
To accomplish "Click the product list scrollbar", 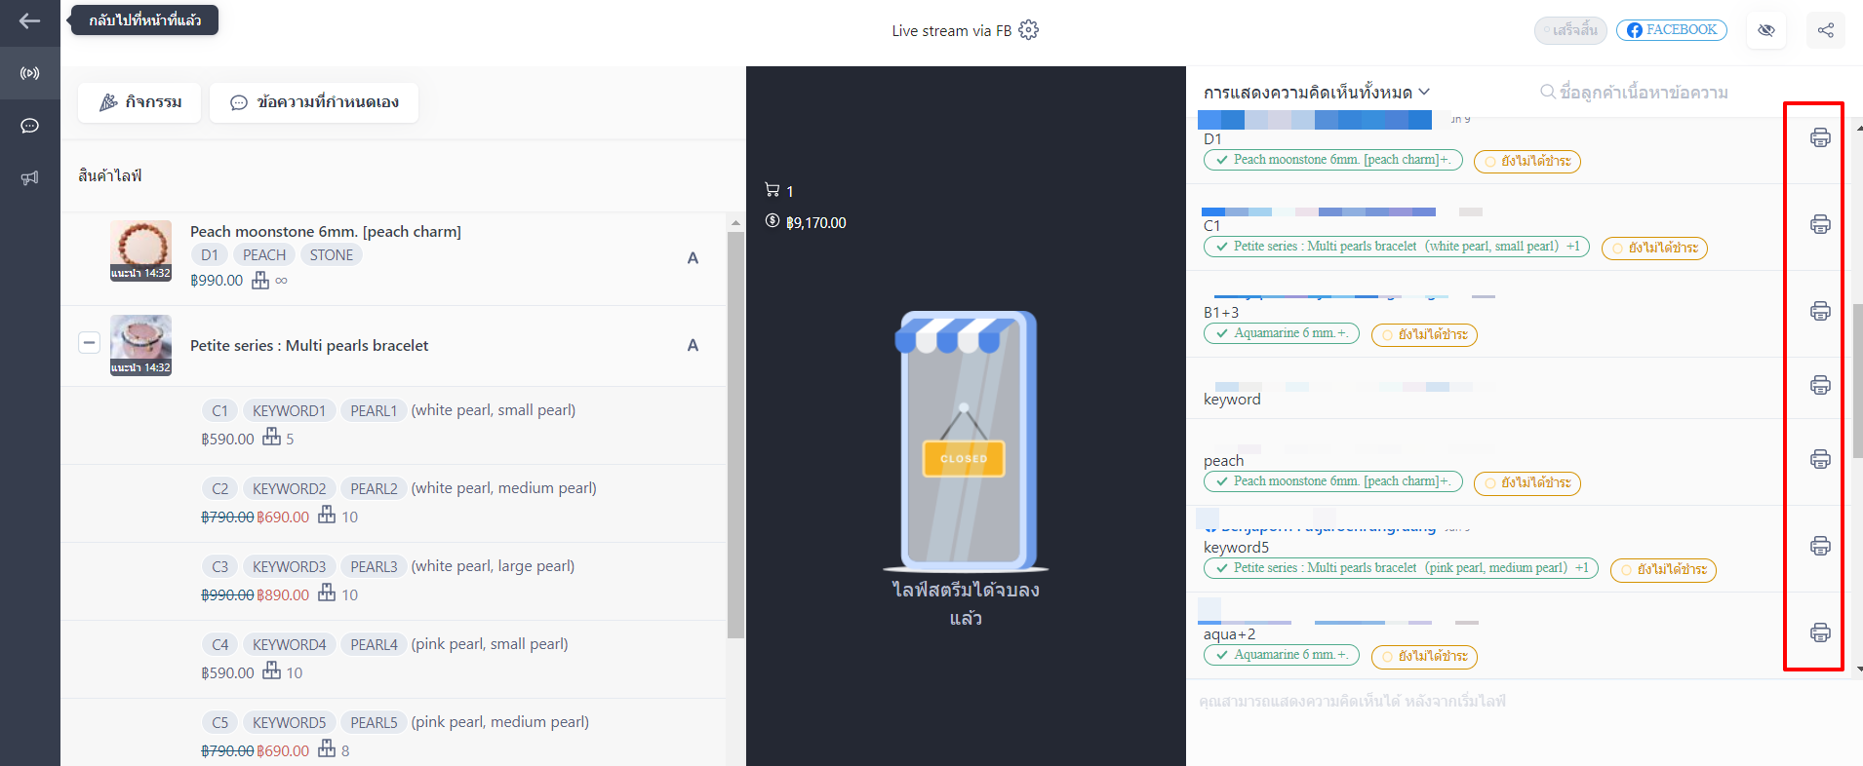I will (735, 434).
